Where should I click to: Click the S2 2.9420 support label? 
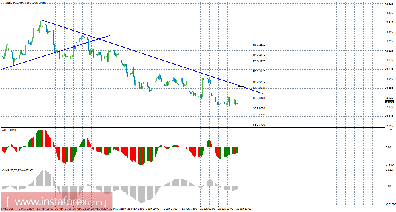259,98
